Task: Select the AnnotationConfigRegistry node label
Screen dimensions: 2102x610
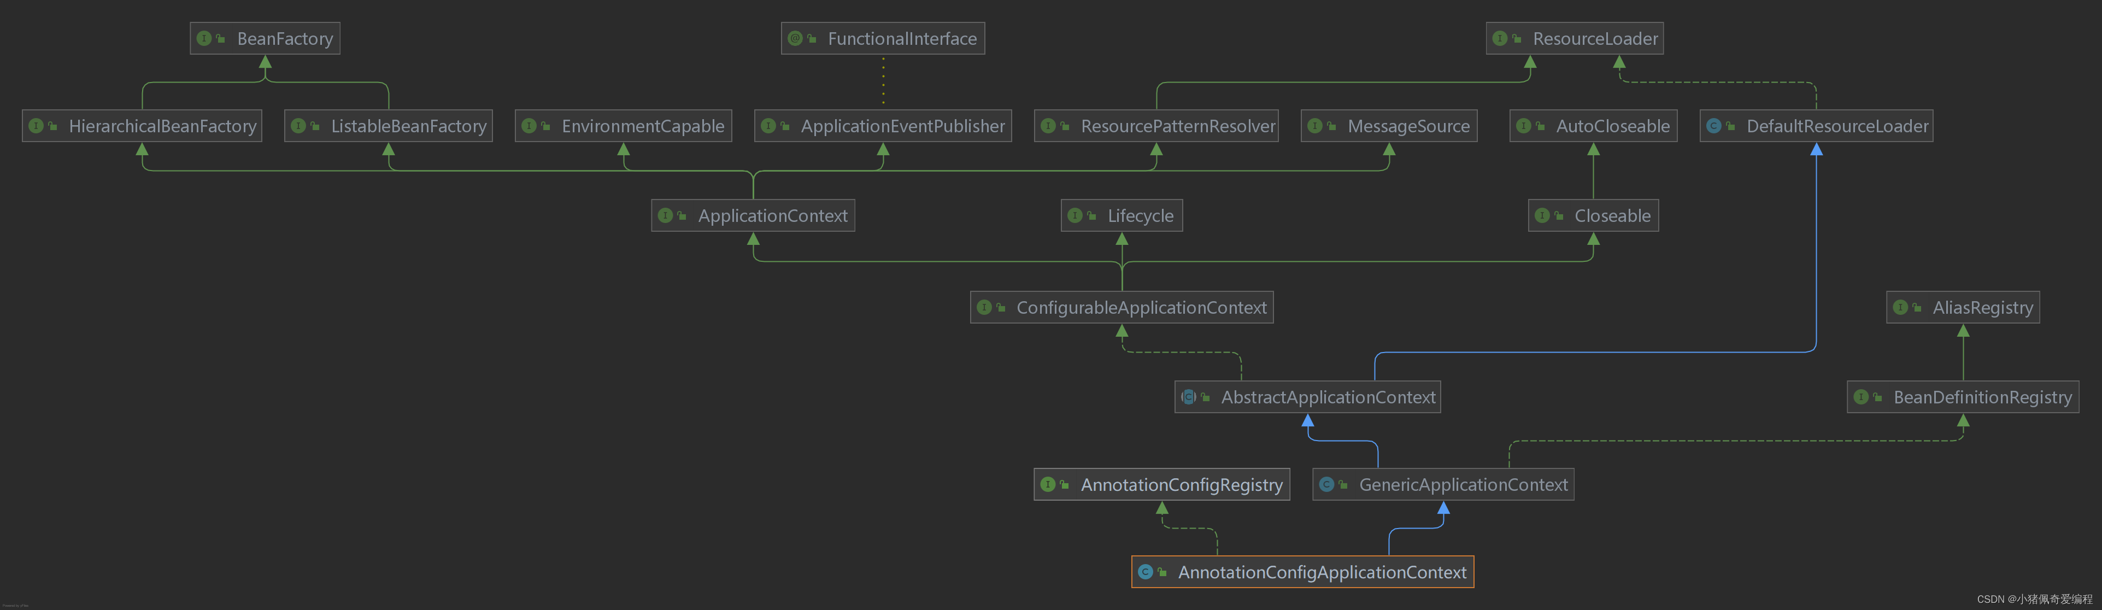Action: 1182,484
